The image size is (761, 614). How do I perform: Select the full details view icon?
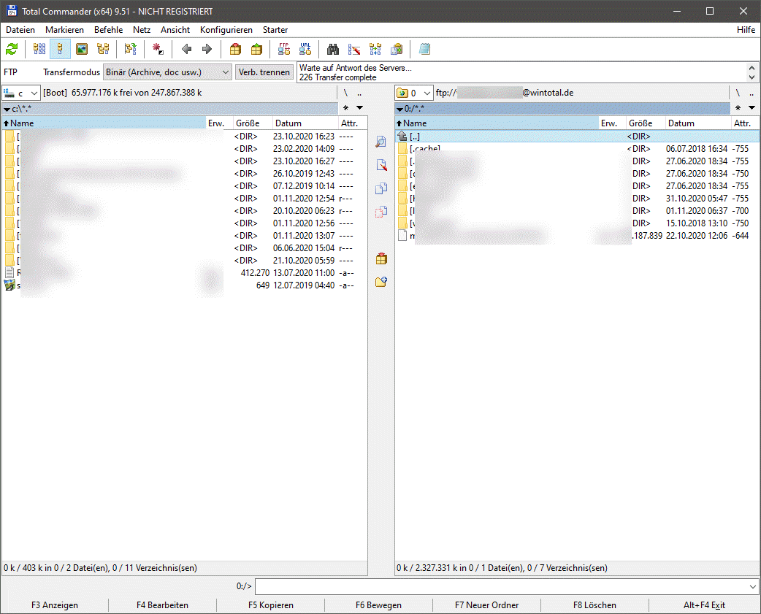click(60, 49)
